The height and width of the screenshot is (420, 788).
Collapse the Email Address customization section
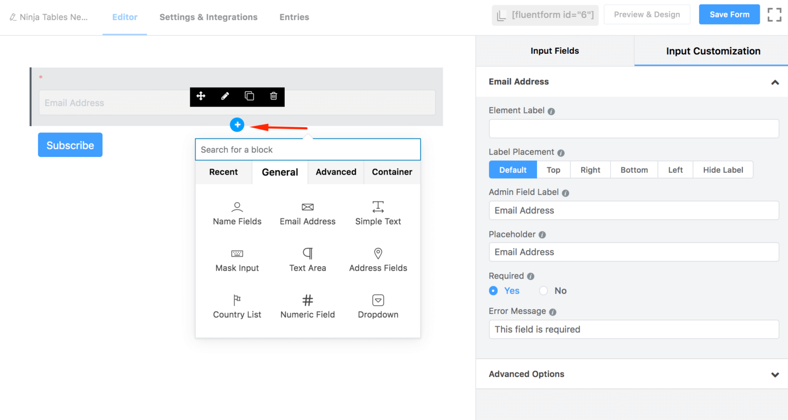coord(775,82)
